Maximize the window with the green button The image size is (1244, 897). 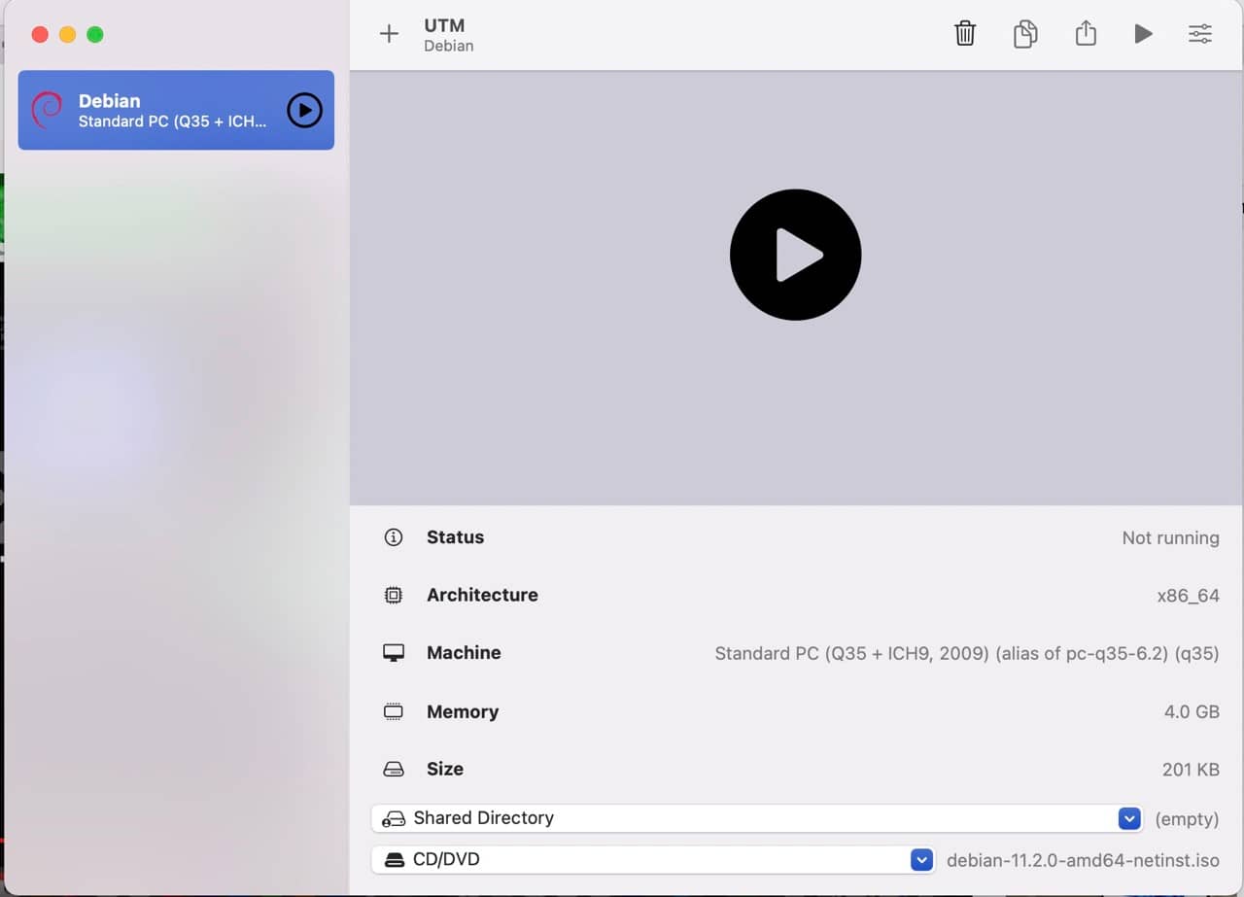[x=94, y=35]
